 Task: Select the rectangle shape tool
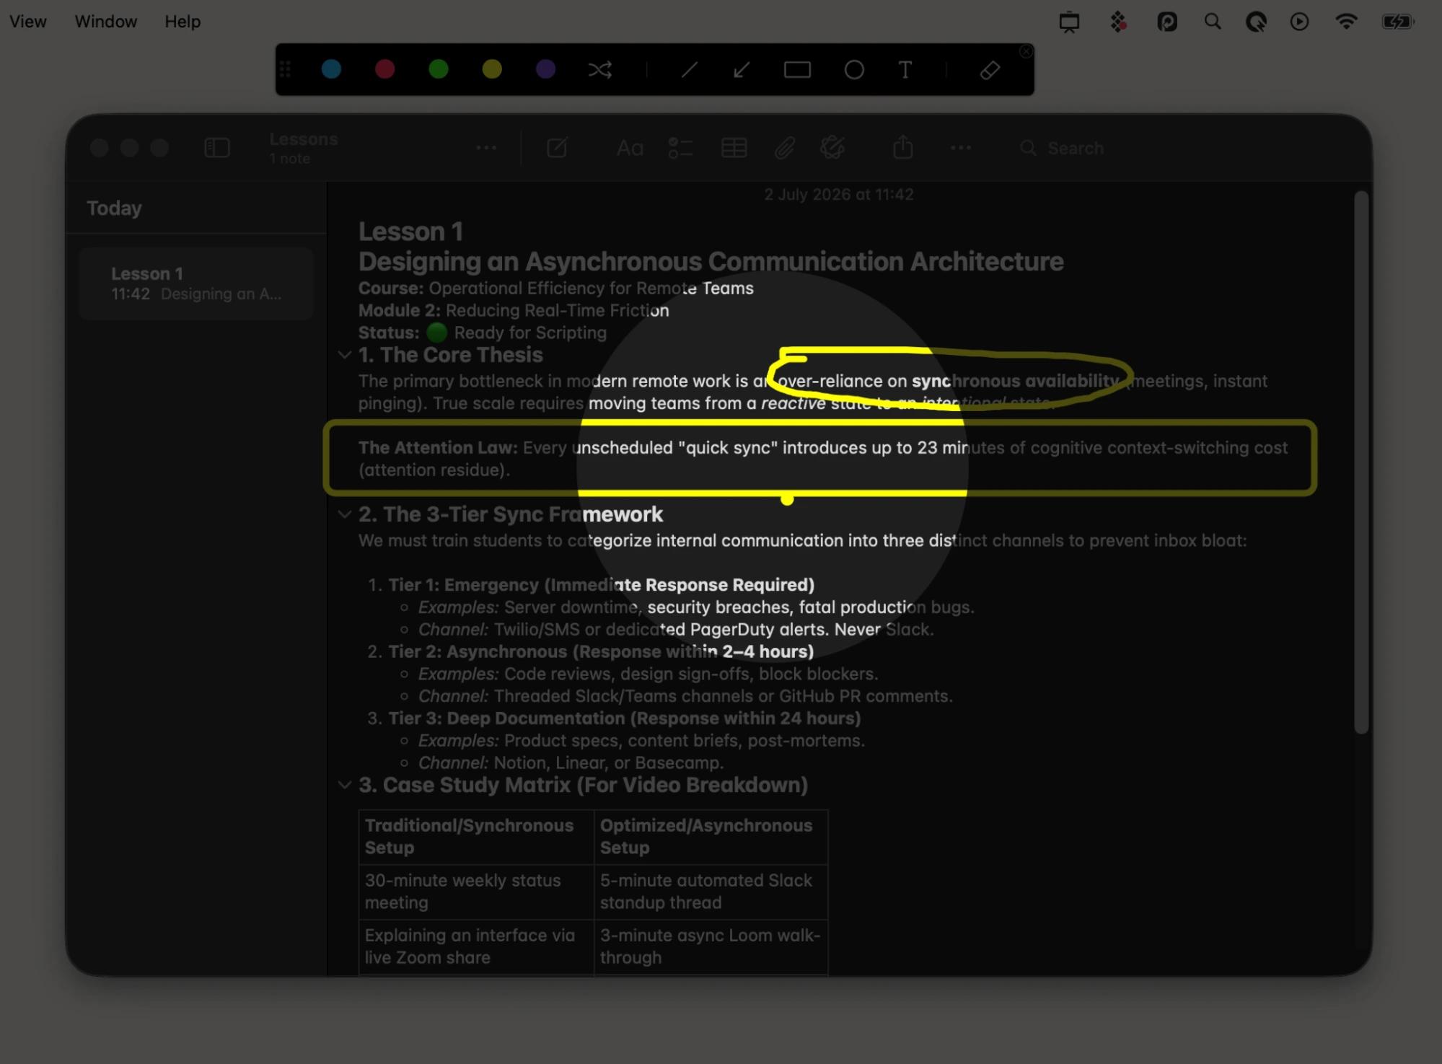coord(797,70)
